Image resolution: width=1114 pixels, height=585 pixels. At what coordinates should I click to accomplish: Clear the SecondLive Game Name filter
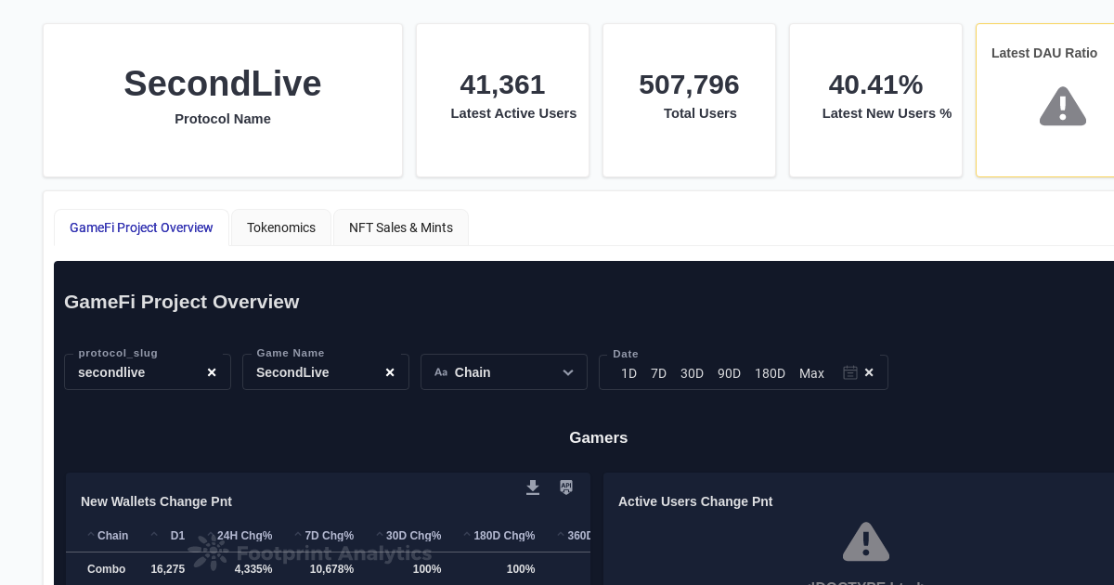[x=390, y=372]
